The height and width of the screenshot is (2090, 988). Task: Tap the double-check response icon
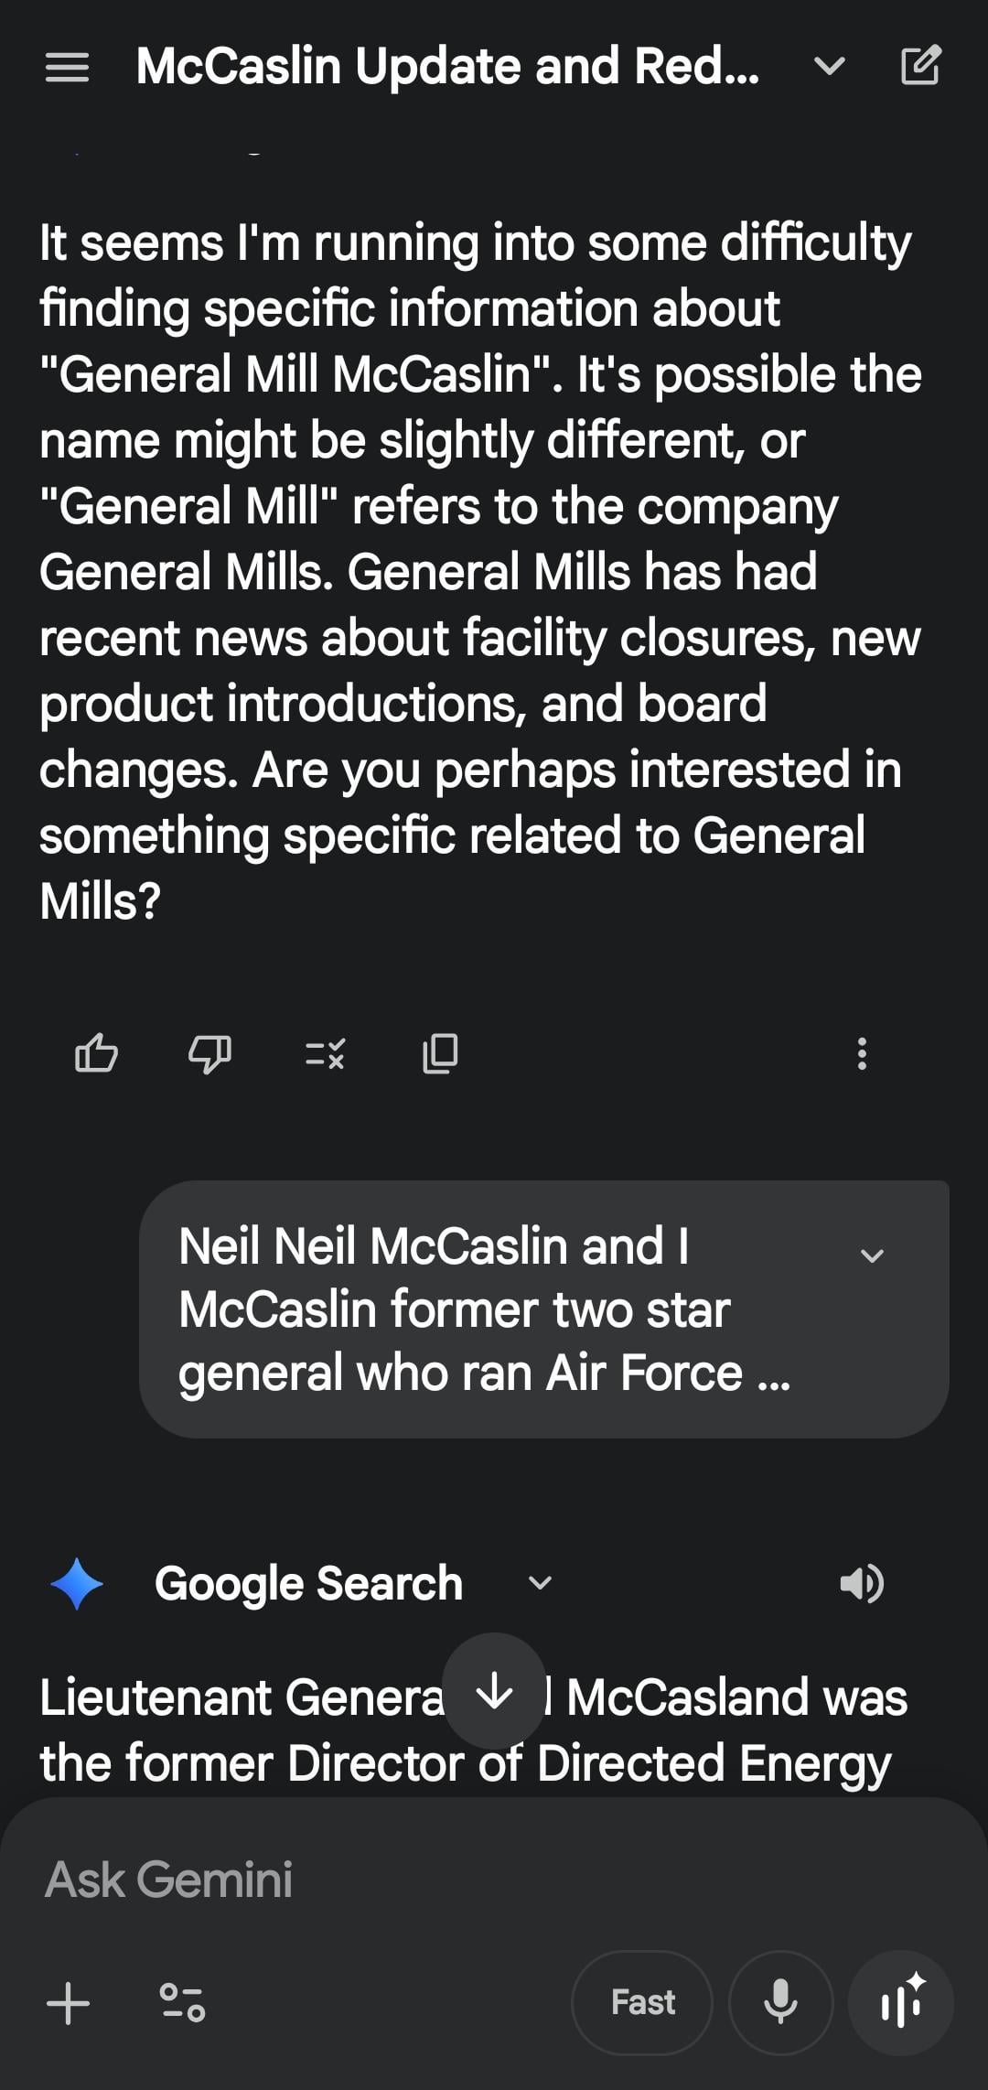[x=325, y=1053]
